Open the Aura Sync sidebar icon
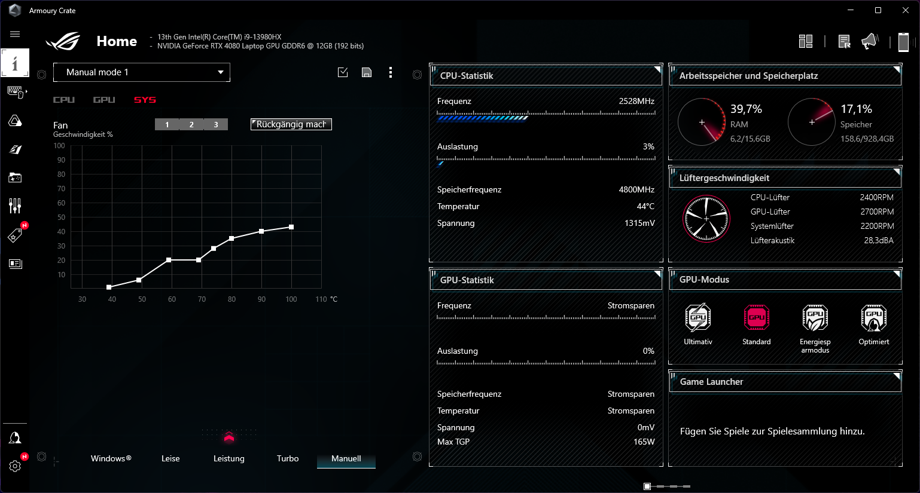The height and width of the screenshot is (493, 920). (15, 121)
